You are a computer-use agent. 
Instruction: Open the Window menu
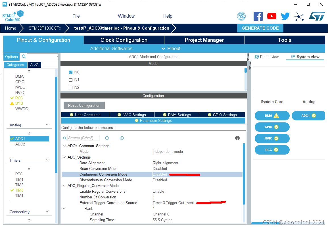pyautogui.click(x=126, y=16)
